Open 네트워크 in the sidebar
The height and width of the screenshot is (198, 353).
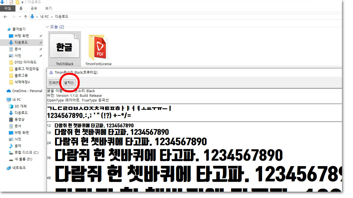[x=19, y=168]
